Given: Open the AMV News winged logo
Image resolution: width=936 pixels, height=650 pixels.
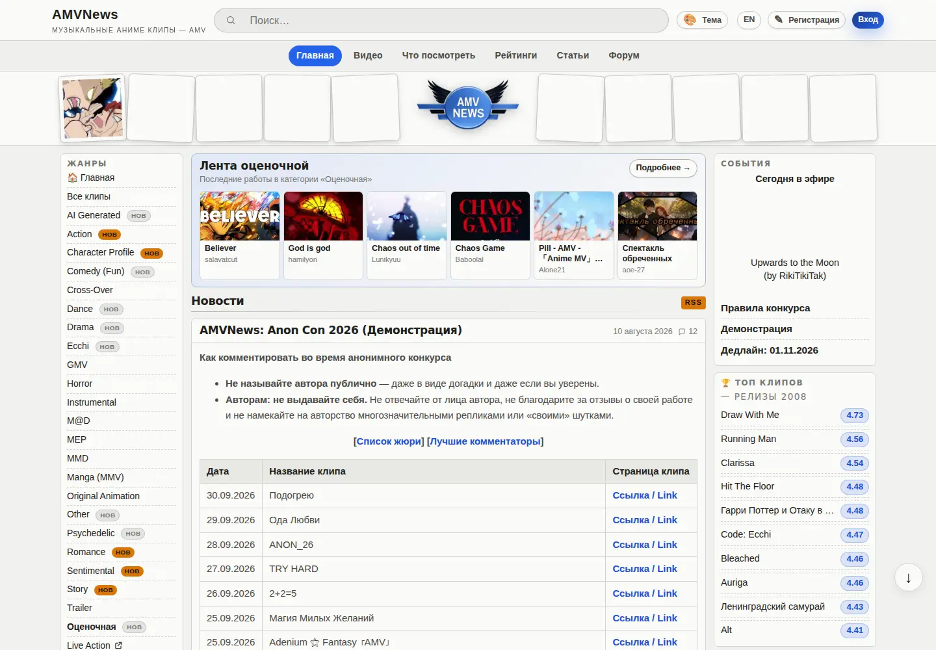Looking at the screenshot, I should [x=468, y=104].
